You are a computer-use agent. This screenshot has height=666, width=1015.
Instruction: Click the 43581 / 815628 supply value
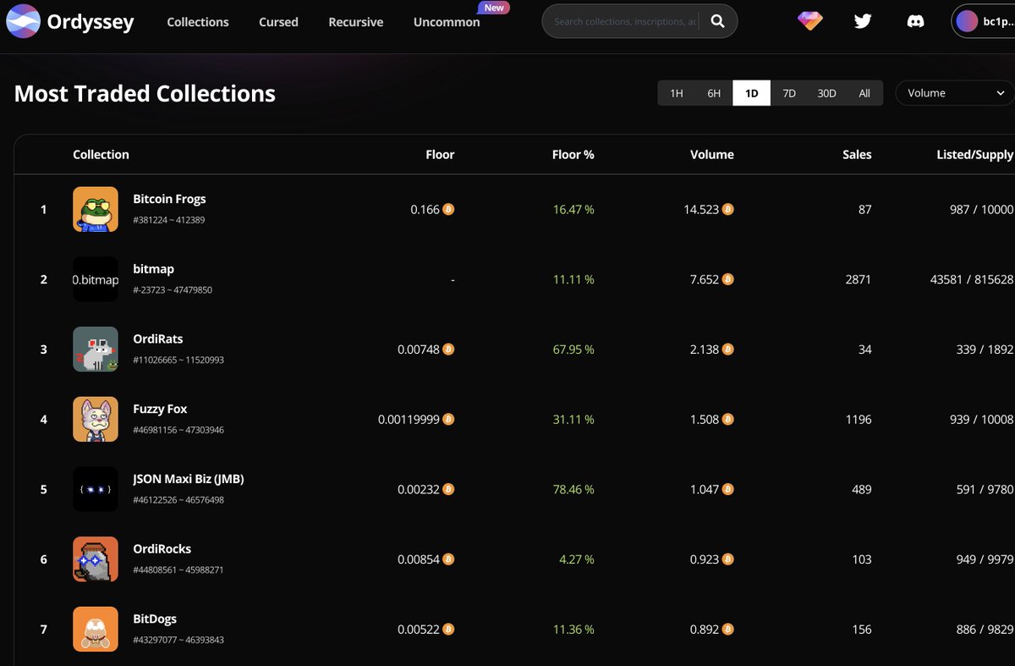click(x=971, y=279)
